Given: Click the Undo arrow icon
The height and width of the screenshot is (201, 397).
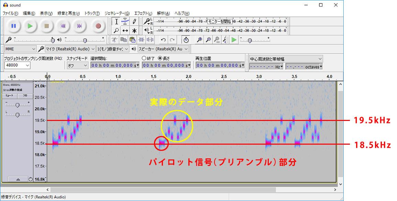Looking at the screenshot, I should pos(163,40).
